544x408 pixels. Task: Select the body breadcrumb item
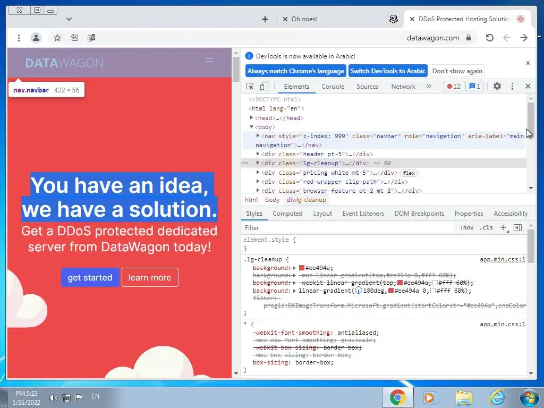[272, 200]
